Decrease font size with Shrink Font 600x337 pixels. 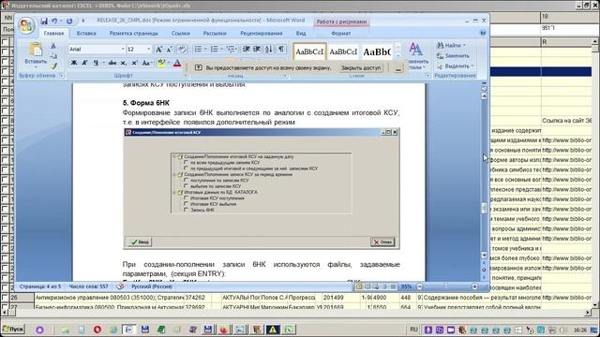[169, 50]
